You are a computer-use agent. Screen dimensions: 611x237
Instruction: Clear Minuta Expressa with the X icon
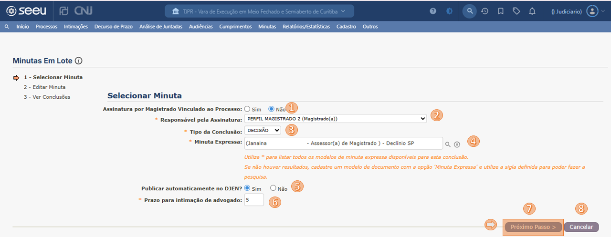tap(457, 144)
